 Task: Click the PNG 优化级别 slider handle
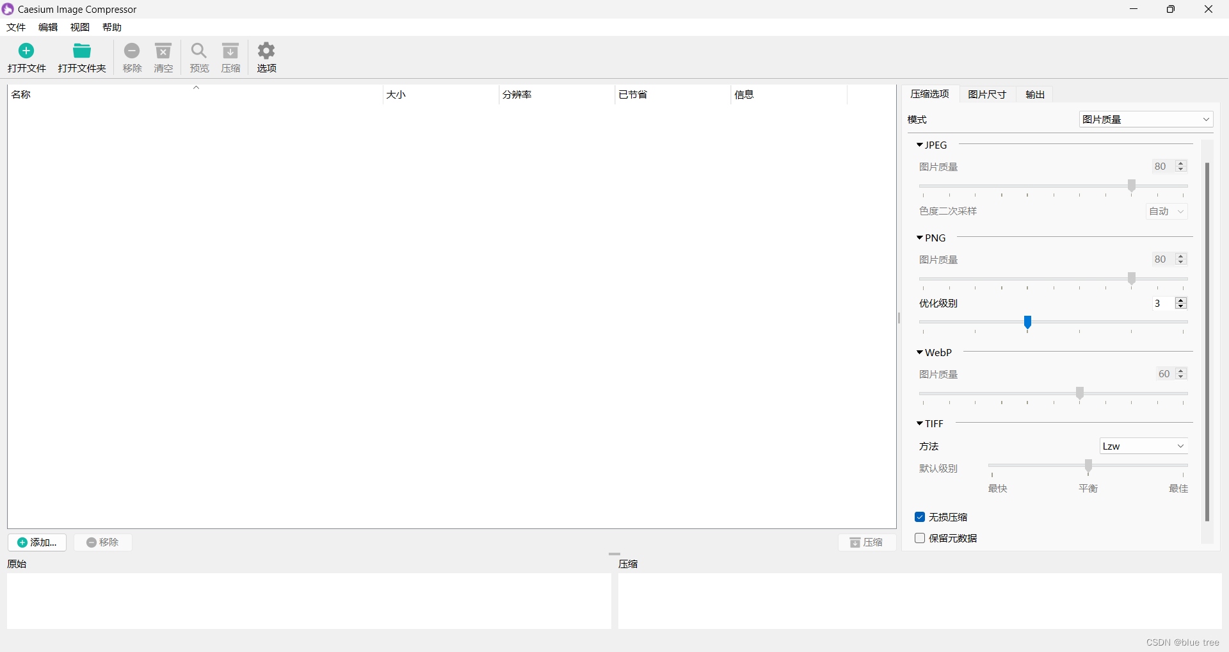point(1027,322)
